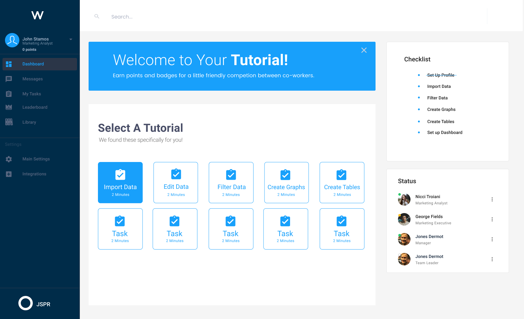Open options menu for Nicci Troiani
The height and width of the screenshot is (319, 524).
tap(492, 199)
